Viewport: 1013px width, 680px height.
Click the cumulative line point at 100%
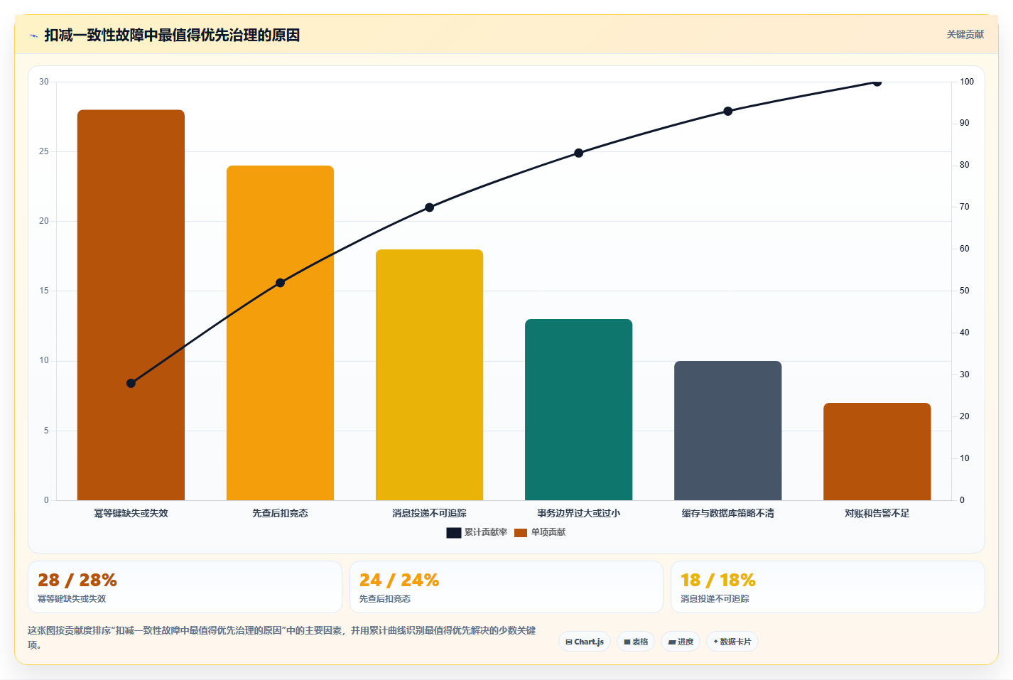(877, 82)
